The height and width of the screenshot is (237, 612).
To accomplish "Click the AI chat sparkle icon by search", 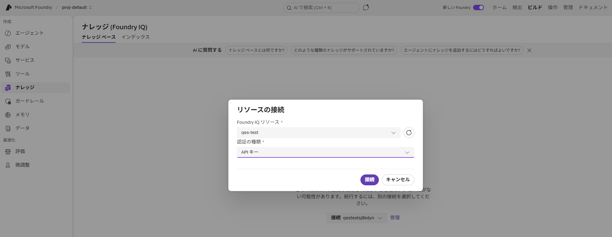I will point(366,7).
